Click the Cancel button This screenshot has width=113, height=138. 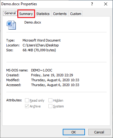click(99, 132)
